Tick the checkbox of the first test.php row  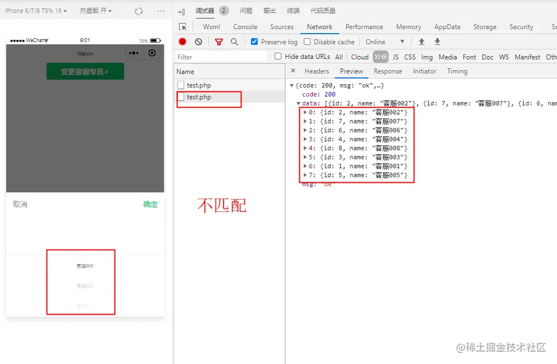pyautogui.click(x=181, y=85)
